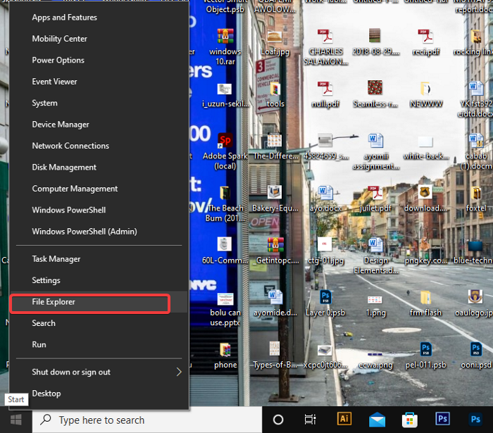Open Task View from the taskbar

point(310,420)
